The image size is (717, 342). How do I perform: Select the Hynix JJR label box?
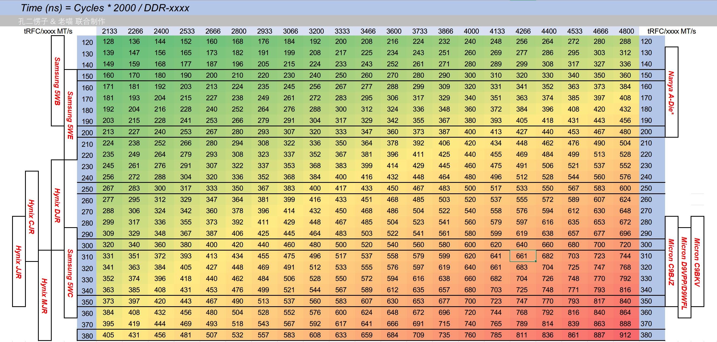(x=19, y=261)
